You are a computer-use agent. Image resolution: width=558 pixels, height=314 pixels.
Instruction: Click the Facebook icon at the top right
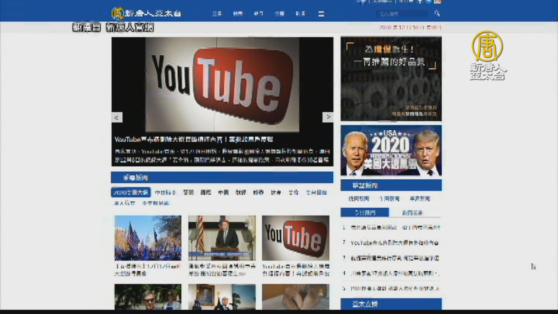[x=419, y=1]
